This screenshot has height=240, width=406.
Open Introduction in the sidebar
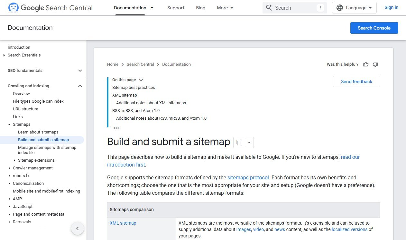(19, 47)
